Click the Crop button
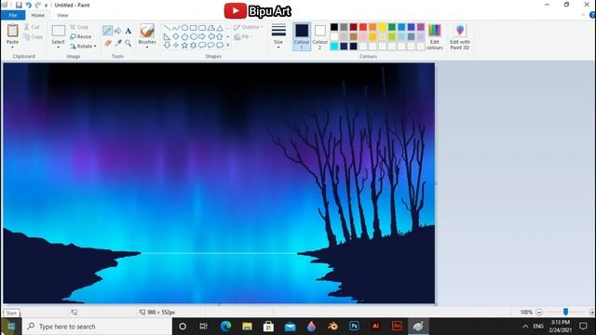The height and width of the screenshot is (335, 596). 79,27
